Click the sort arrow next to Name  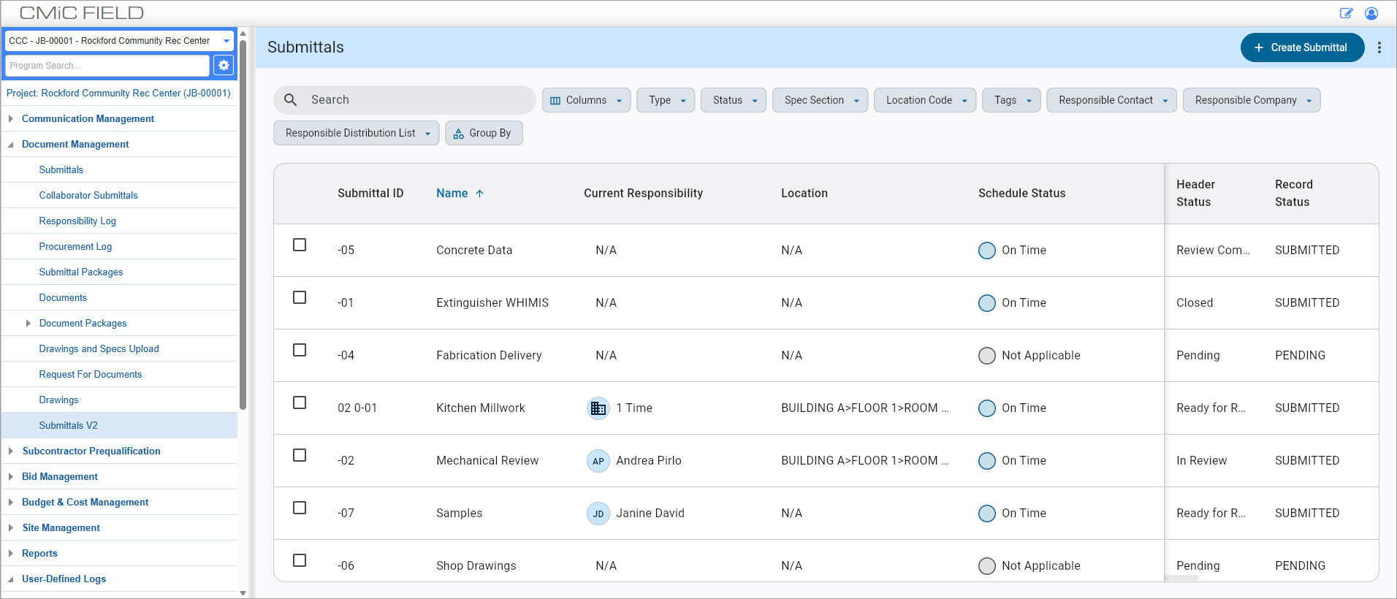(480, 194)
